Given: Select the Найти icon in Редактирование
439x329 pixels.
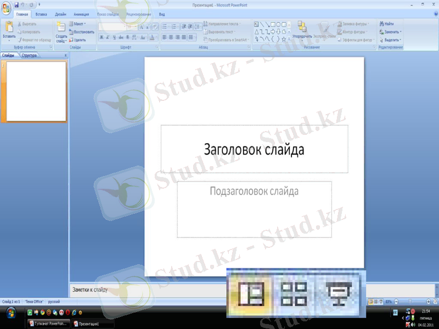Looking at the screenshot, I should pyautogui.click(x=387, y=23).
